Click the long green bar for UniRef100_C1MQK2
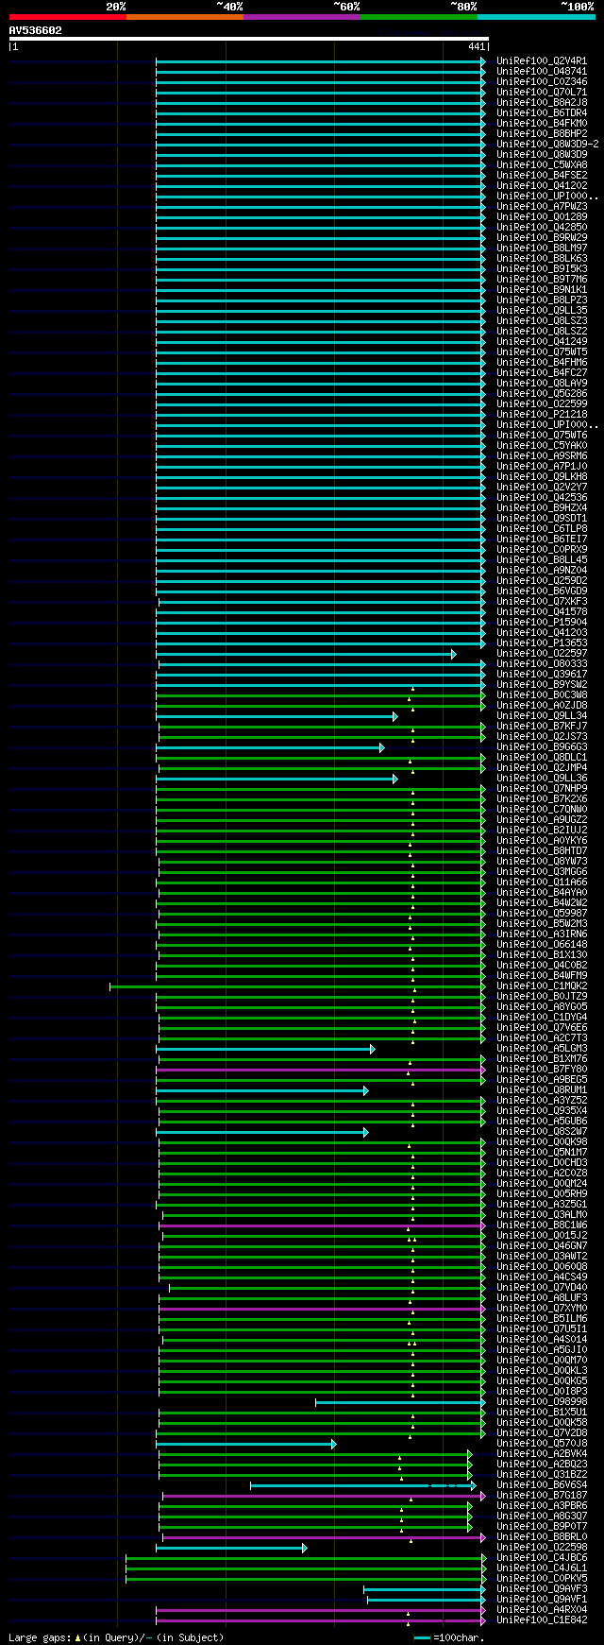Viewport: 604px width, 1645px height. [298, 986]
